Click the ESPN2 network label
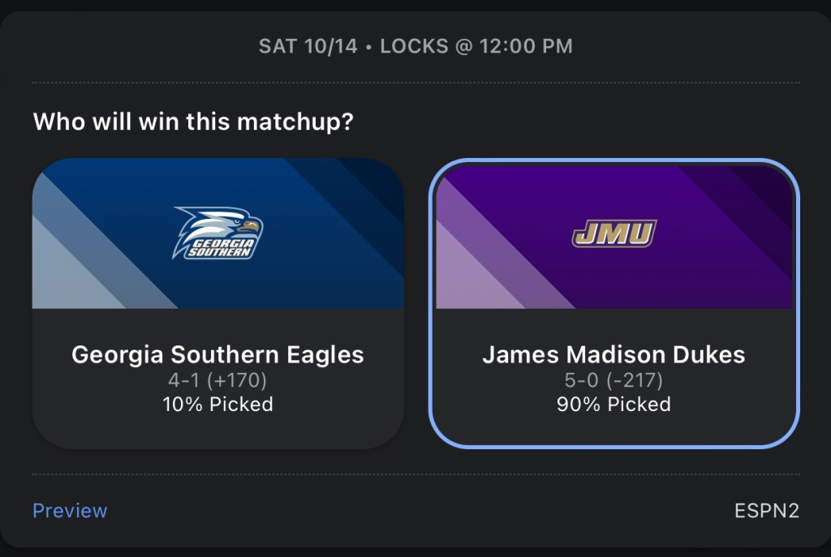 pyautogui.click(x=766, y=511)
